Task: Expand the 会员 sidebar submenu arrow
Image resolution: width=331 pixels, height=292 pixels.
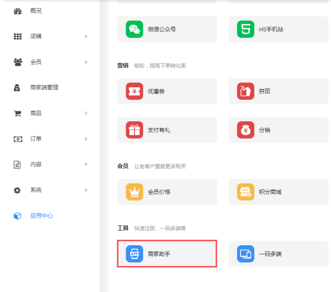Action: pyautogui.click(x=86, y=62)
